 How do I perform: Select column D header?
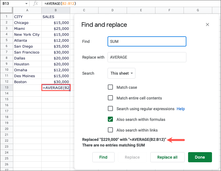pos(113,10)
